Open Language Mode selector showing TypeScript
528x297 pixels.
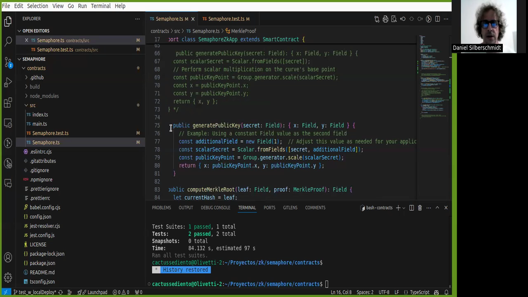coord(420,292)
